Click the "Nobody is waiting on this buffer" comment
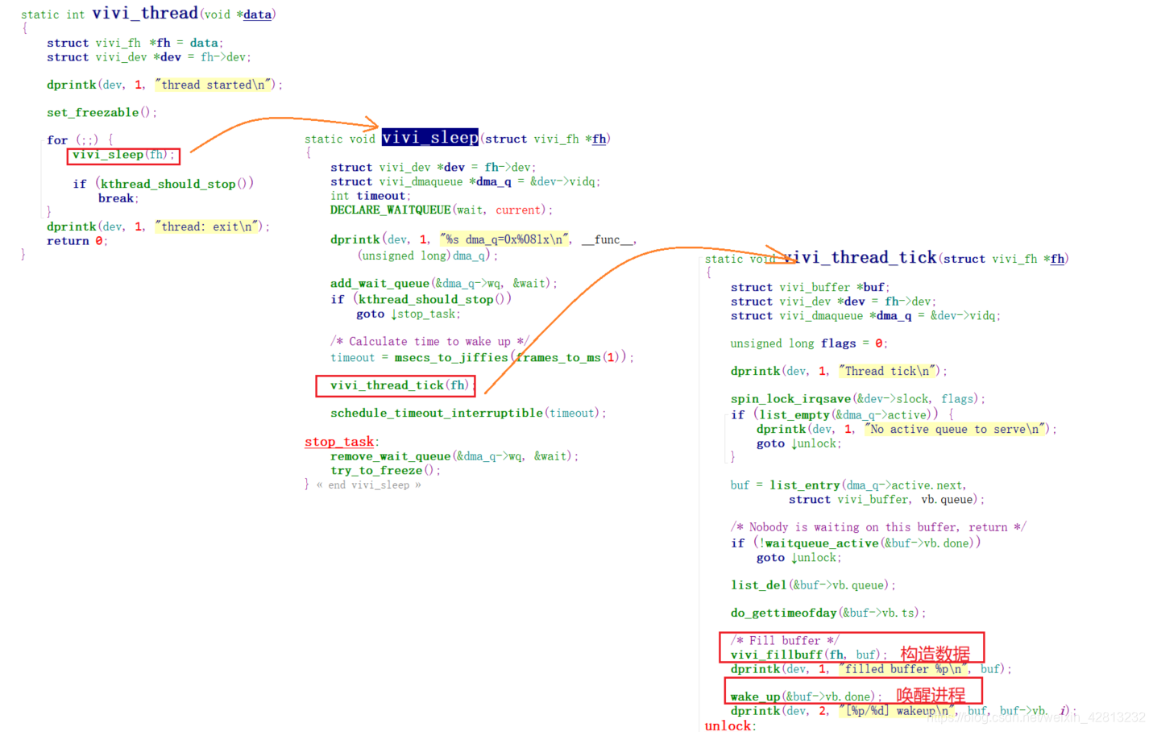The width and height of the screenshot is (1153, 732). (878, 527)
